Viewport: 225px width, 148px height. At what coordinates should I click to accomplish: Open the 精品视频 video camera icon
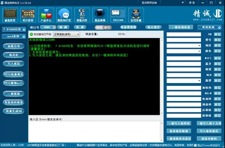pyautogui.click(x=100, y=15)
